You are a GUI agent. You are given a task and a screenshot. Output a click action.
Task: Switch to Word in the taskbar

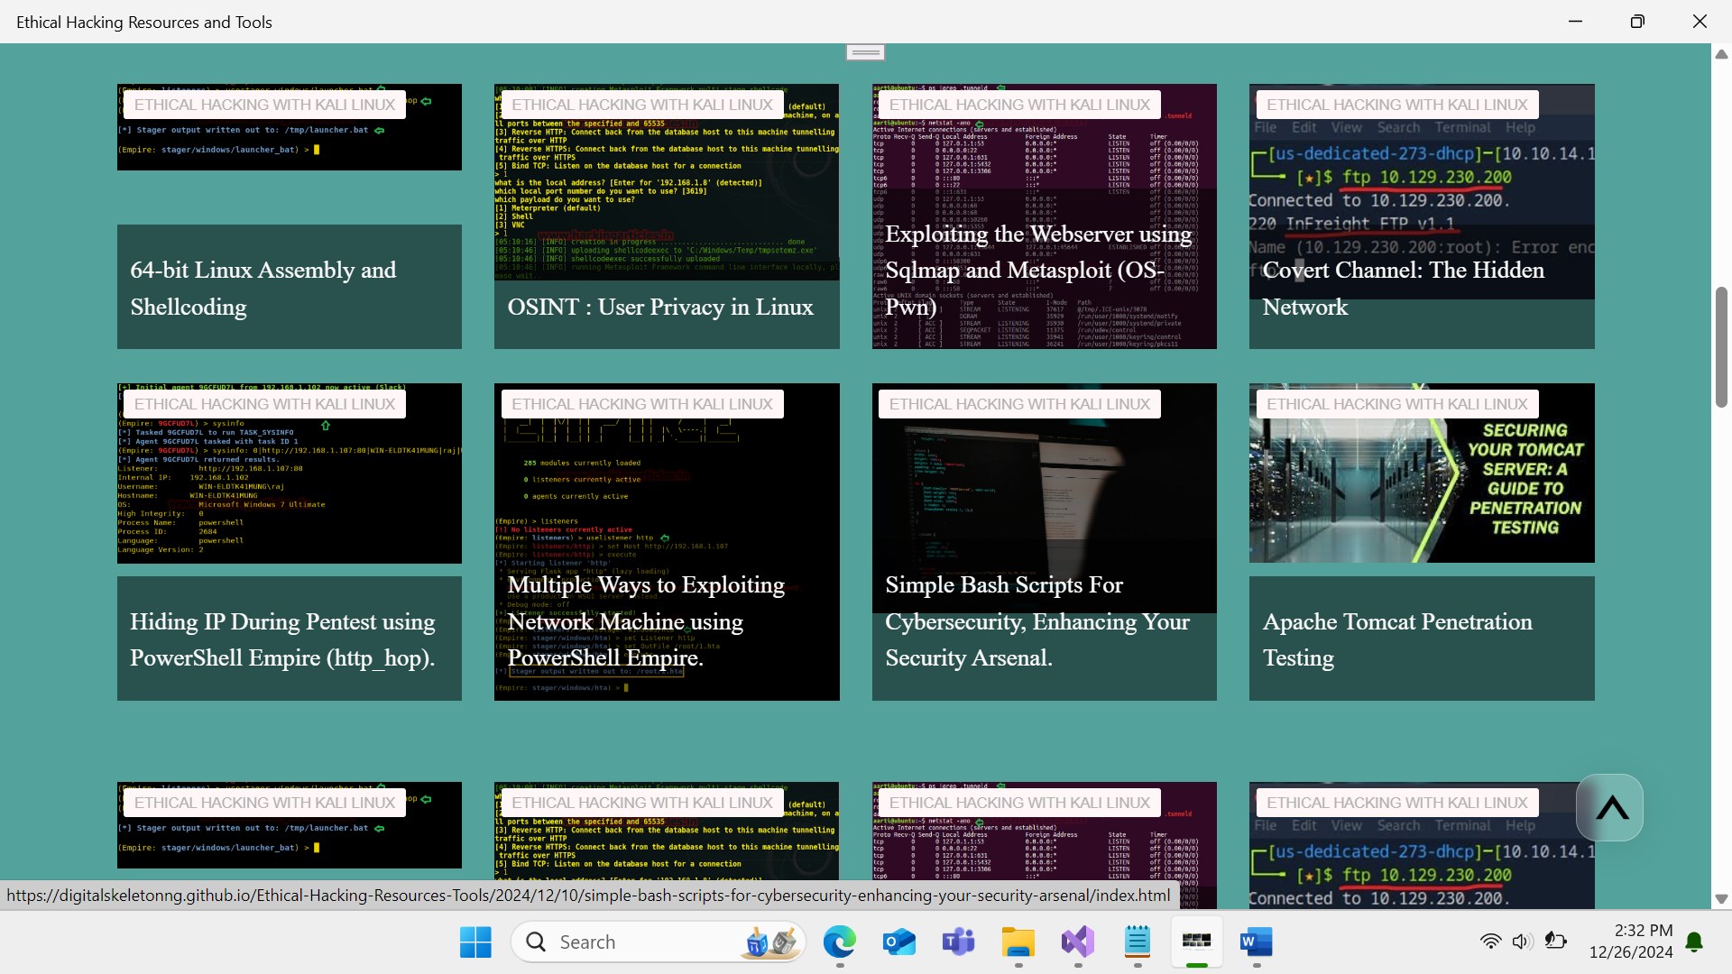(x=1256, y=942)
